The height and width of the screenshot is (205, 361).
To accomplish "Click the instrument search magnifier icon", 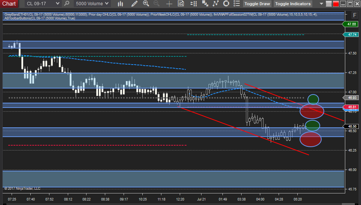I will (x=67, y=3).
